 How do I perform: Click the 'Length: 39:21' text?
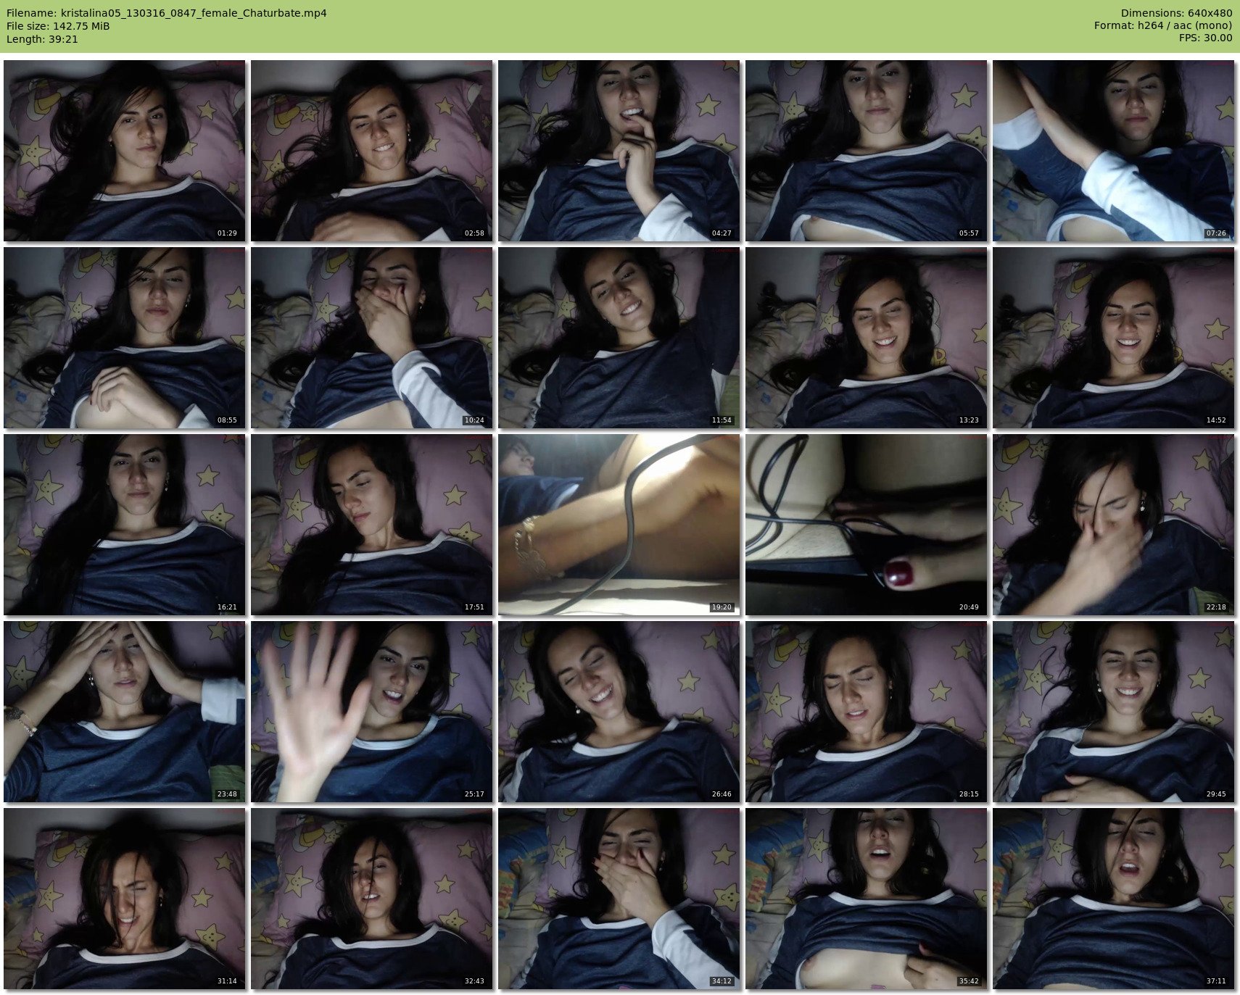pos(42,39)
